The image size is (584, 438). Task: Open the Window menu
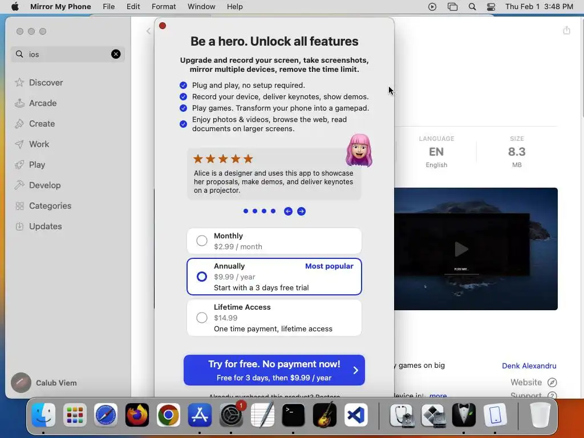[201, 6]
